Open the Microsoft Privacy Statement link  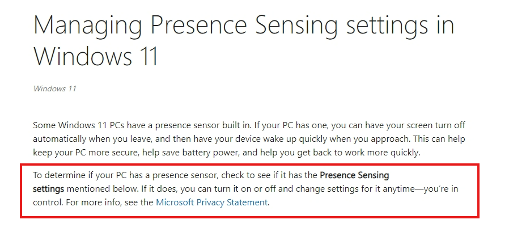[211, 202]
